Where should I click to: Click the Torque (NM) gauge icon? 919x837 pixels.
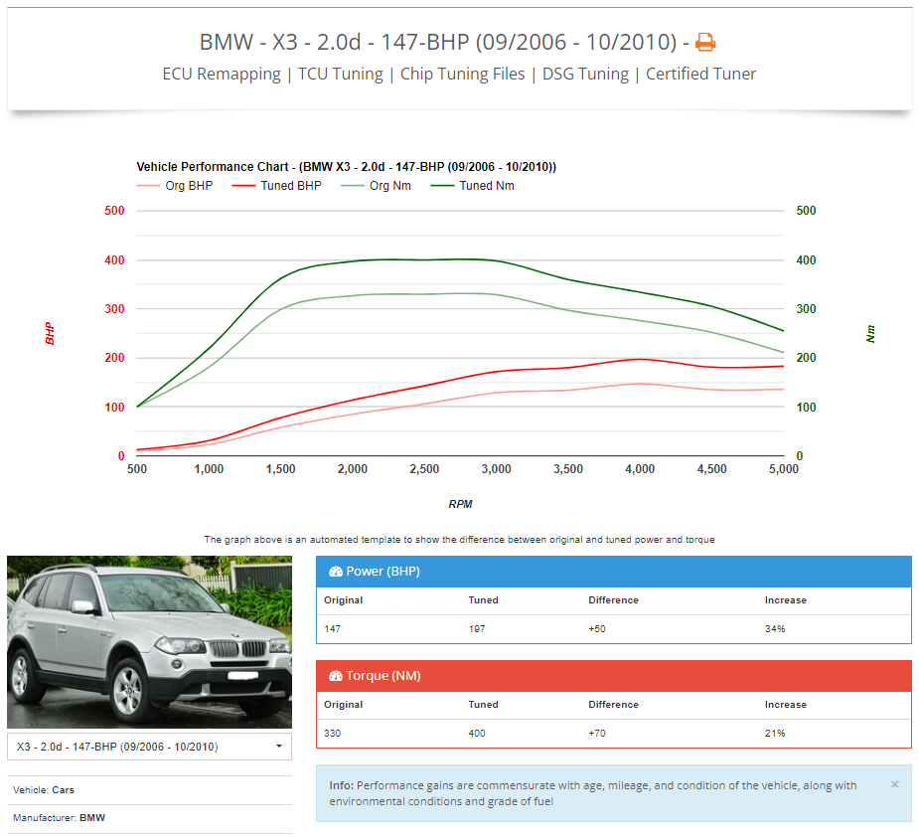335,676
